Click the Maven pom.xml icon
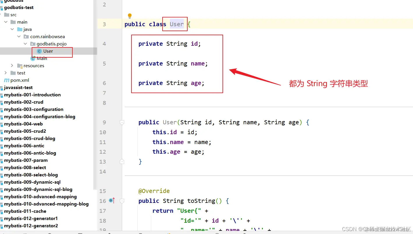The image size is (413, 234). tap(6, 80)
